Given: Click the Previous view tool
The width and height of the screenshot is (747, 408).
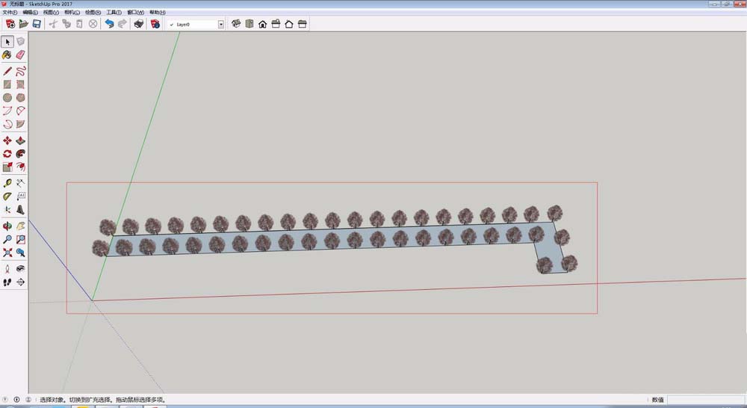Looking at the screenshot, I should click(20, 253).
